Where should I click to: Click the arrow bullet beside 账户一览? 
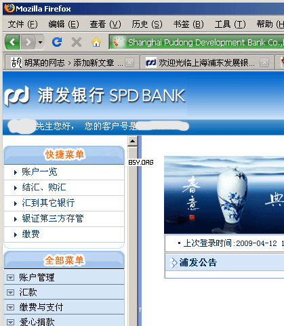click(x=16, y=173)
